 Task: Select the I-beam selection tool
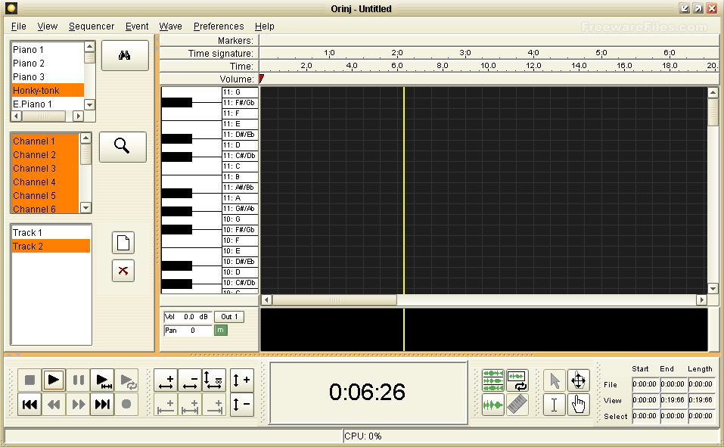[553, 405]
